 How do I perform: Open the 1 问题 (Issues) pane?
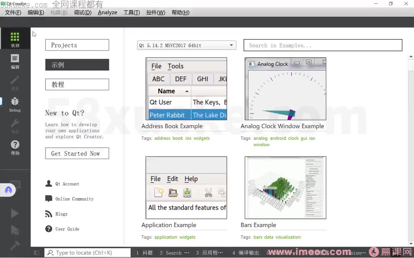(x=144, y=253)
